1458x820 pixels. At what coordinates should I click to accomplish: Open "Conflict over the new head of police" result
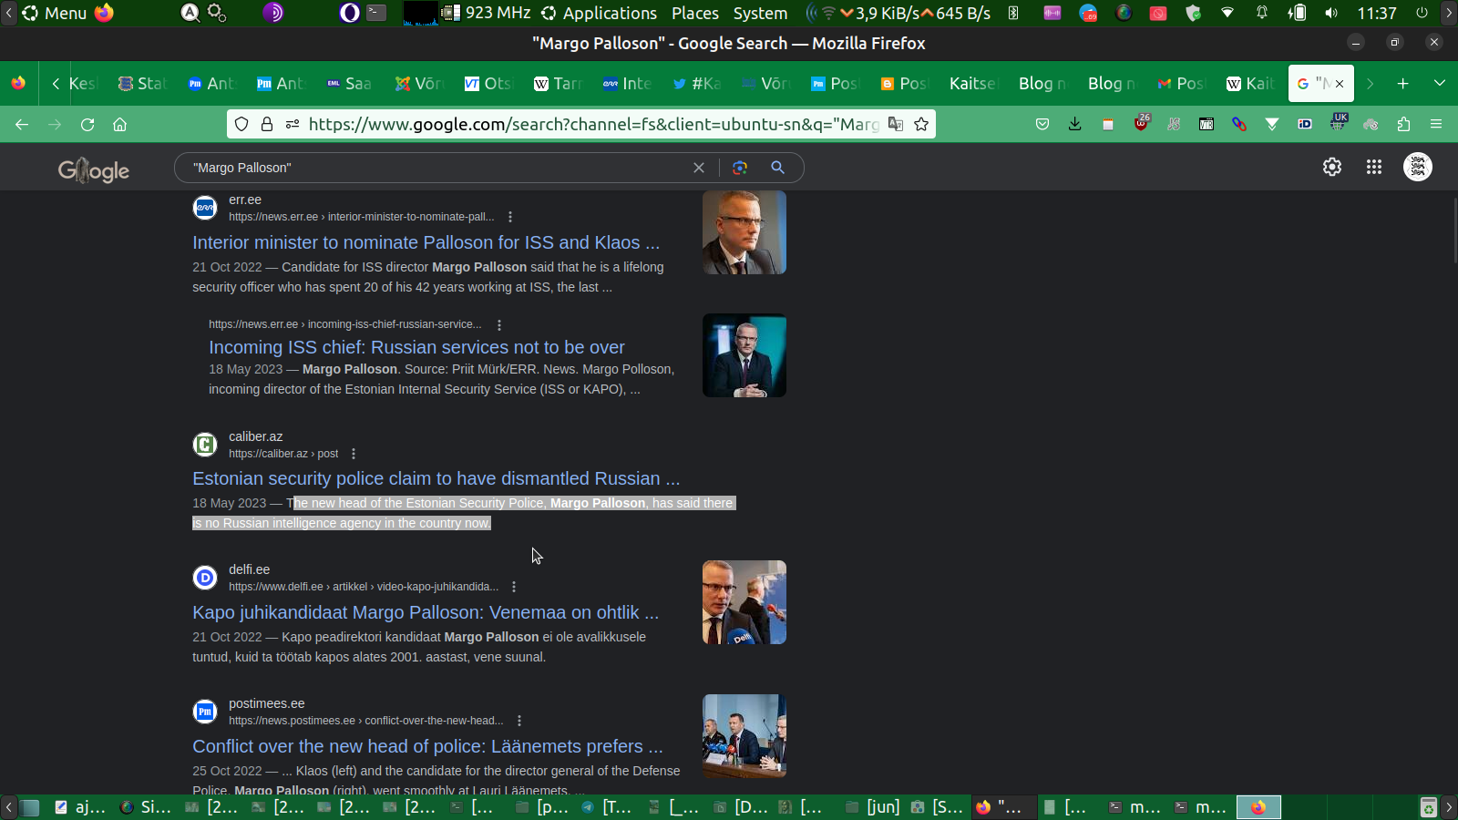[x=427, y=746]
